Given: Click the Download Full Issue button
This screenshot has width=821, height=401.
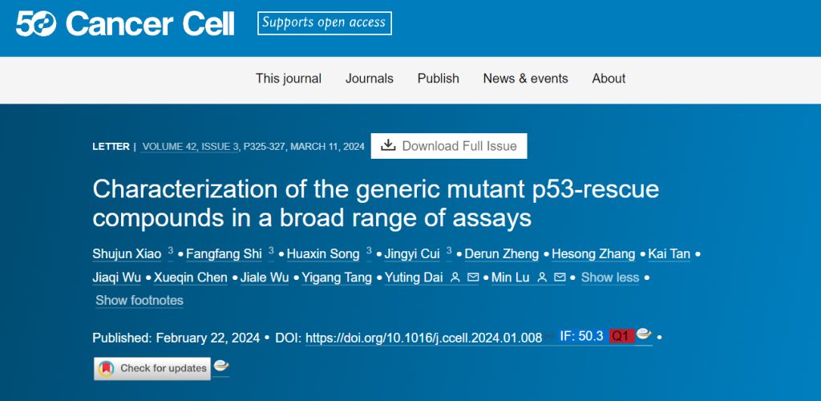Looking at the screenshot, I should [449, 146].
